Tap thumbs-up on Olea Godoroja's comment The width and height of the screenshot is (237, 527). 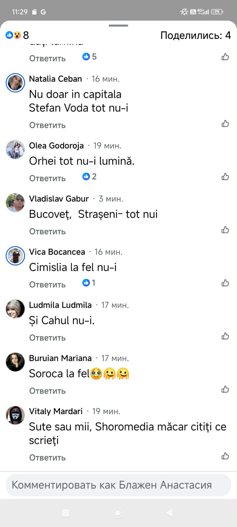click(x=225, y=177)
